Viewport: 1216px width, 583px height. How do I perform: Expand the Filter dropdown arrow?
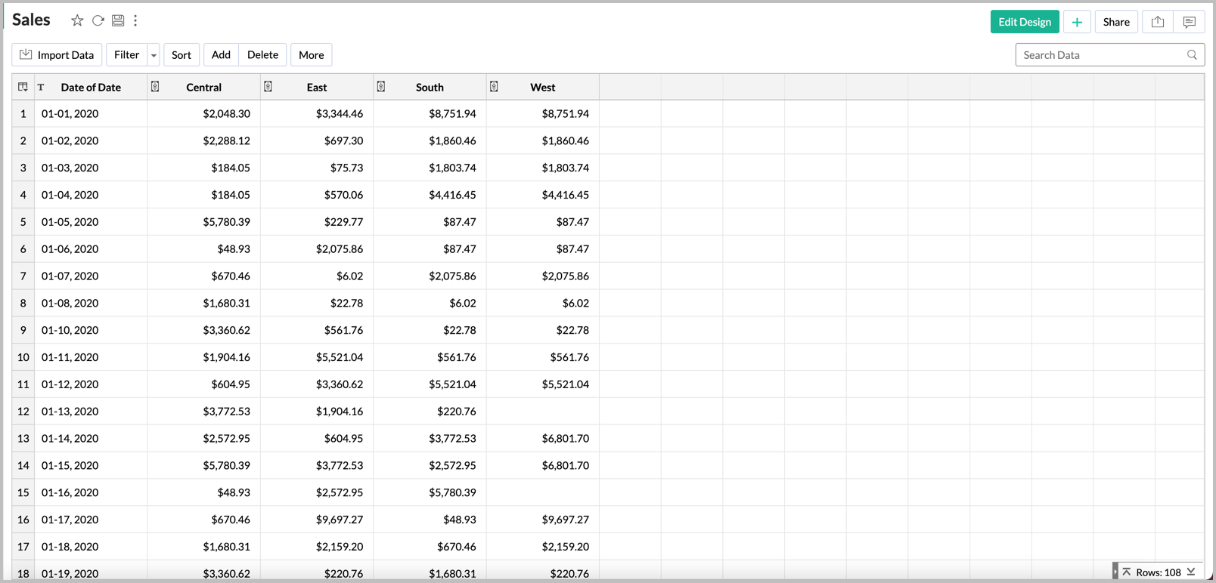[x=154, y=55]
